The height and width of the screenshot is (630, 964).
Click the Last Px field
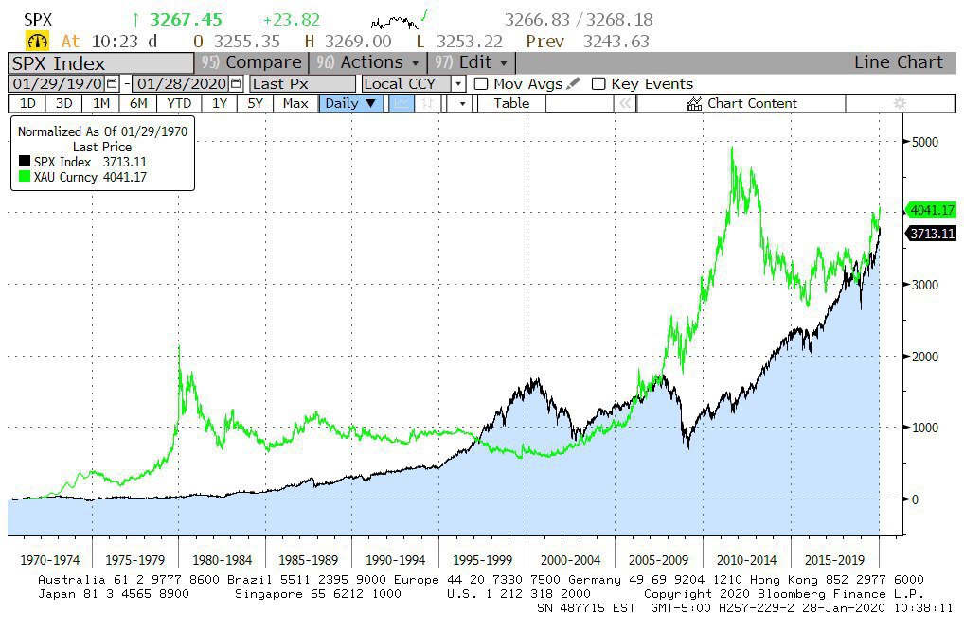click(x=302, y=83)
